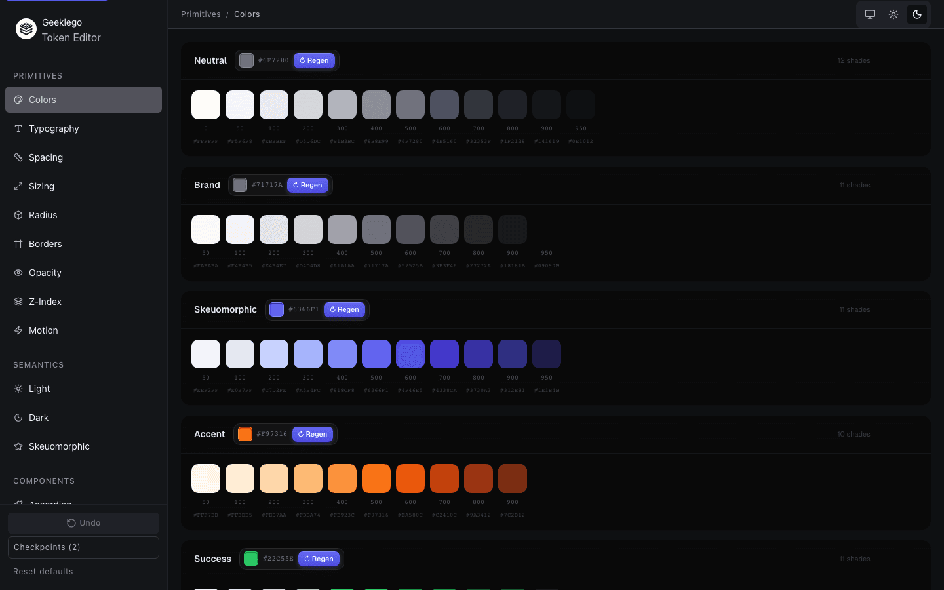944x590 pixels.
Task: Go to Motion tokens
Action: tap(83, 330)
